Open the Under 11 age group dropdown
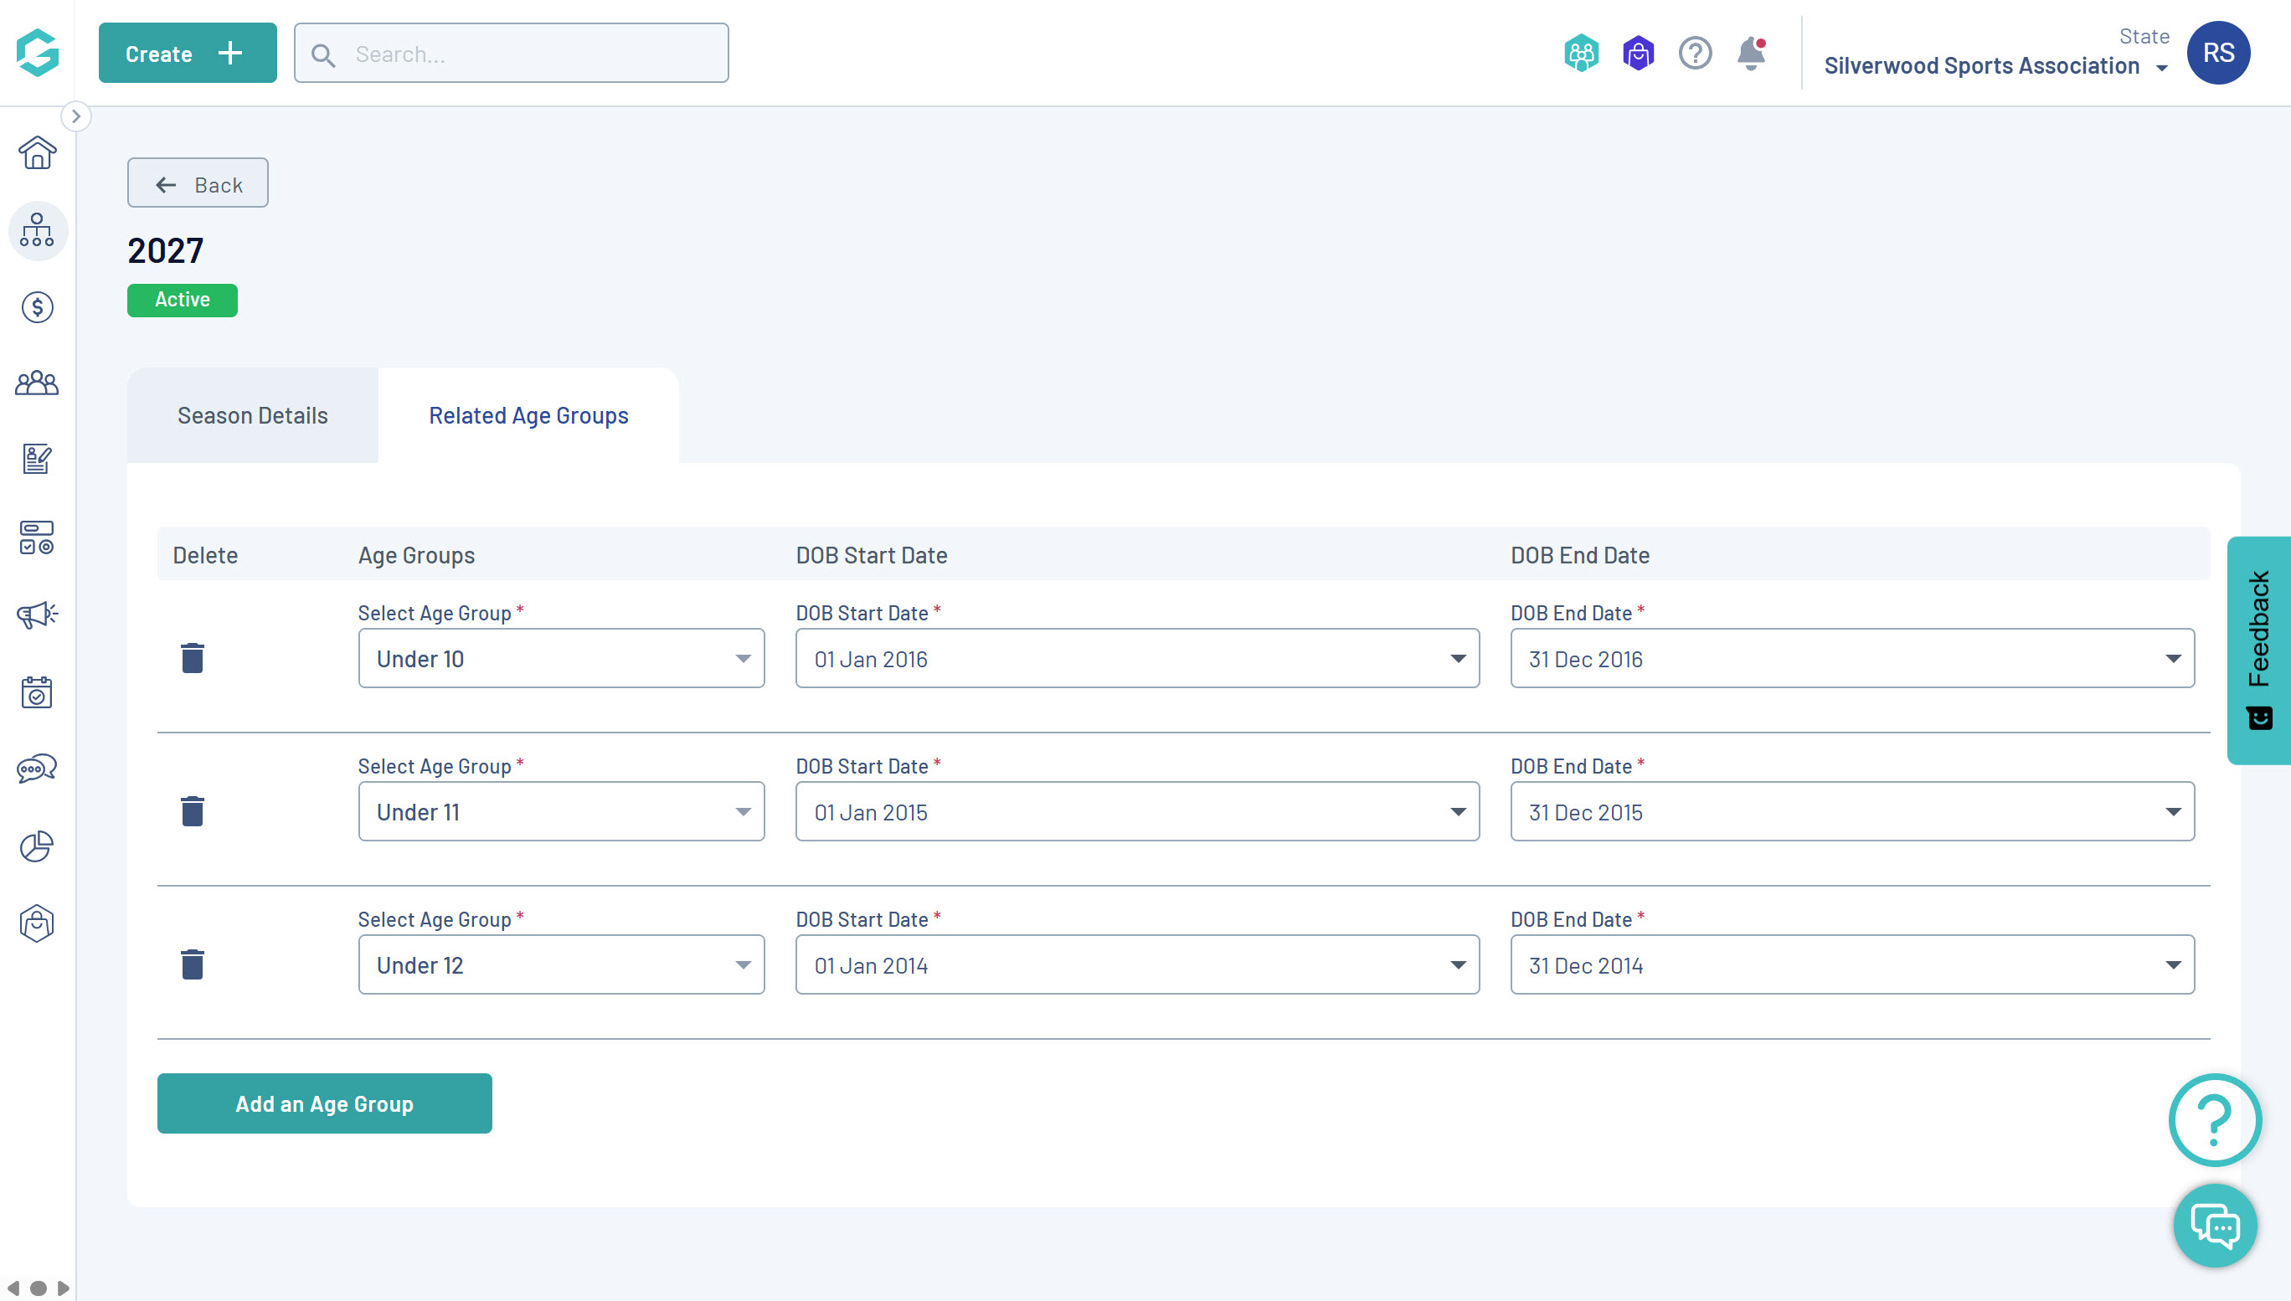Screen dimensions: 2291x1301 click(x=561, y=811)
